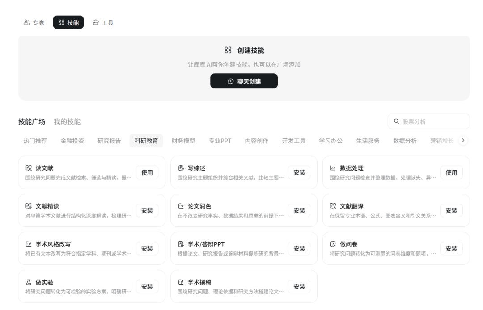Click 安装 on the 写综述 card
The width and height of the screenshot is (483, 310).
pyautogui.click(x=299, y=172)
